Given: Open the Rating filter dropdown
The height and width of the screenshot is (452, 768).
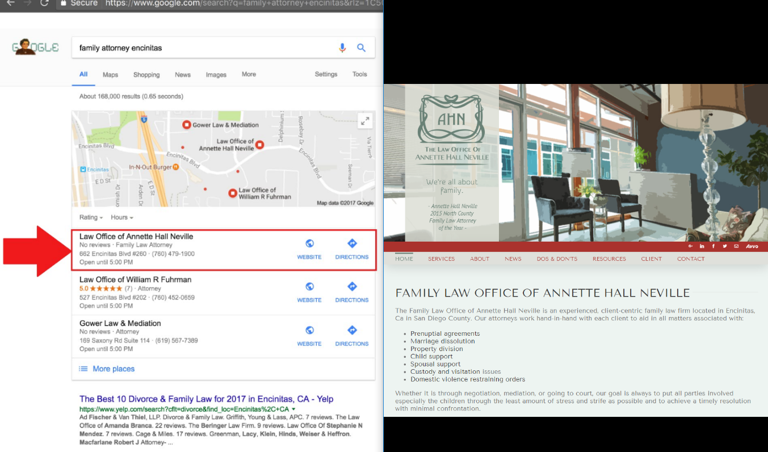Looking at the screenshot, I should point(91,217).
